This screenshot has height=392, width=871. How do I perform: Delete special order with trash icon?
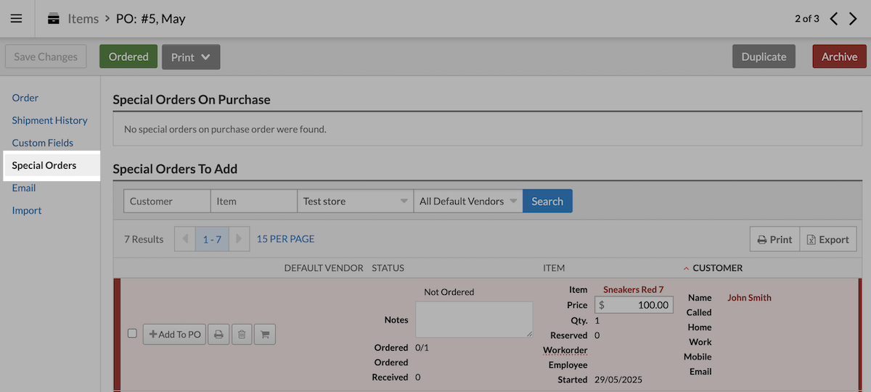(x=242, y=334)
